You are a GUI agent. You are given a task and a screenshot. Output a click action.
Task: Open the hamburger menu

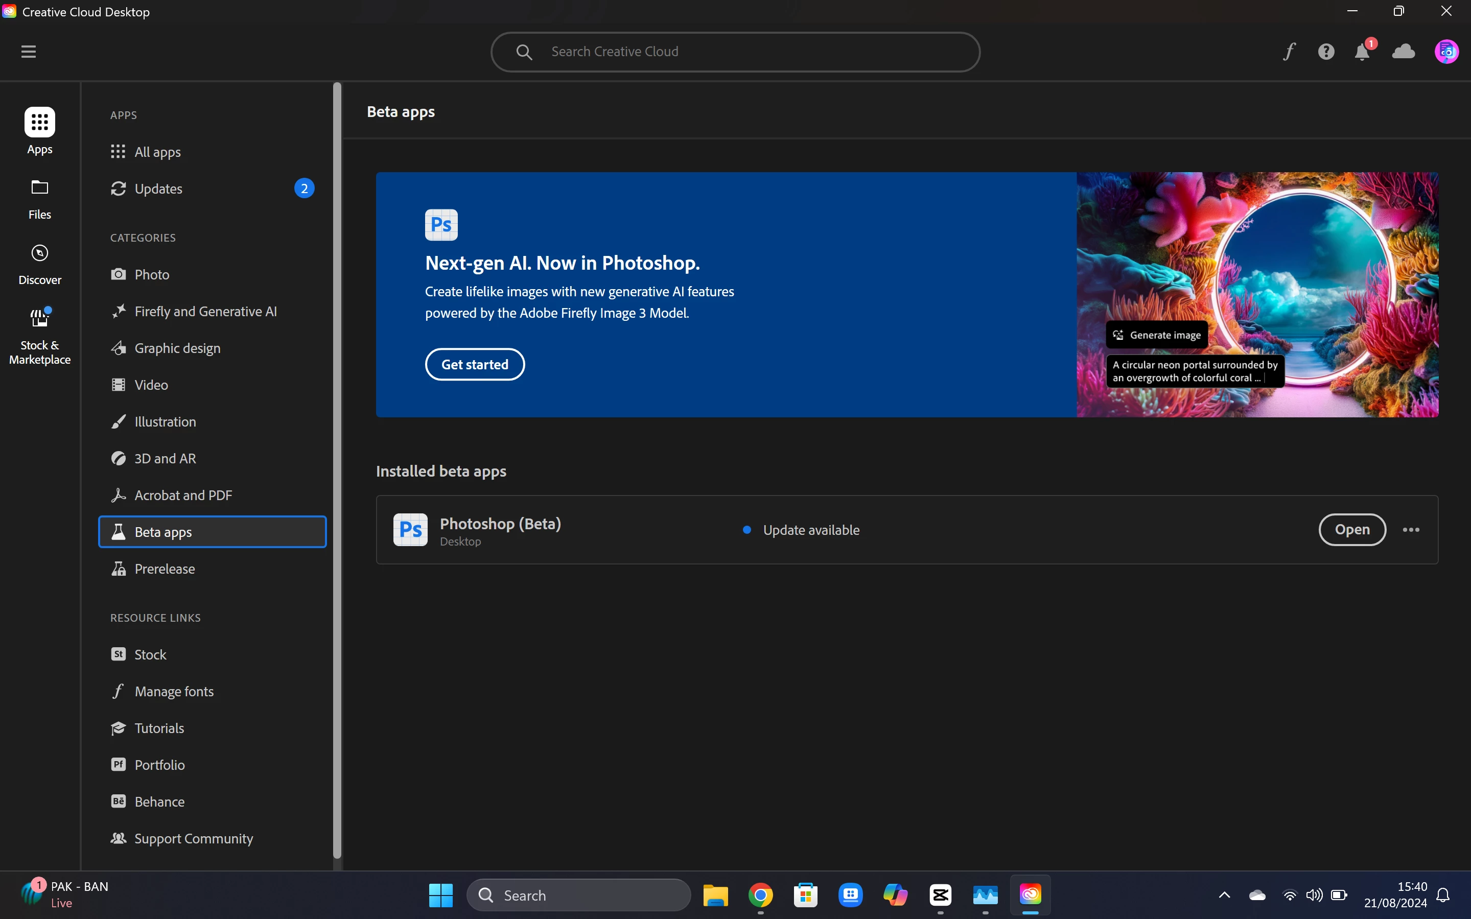point(29,52)
